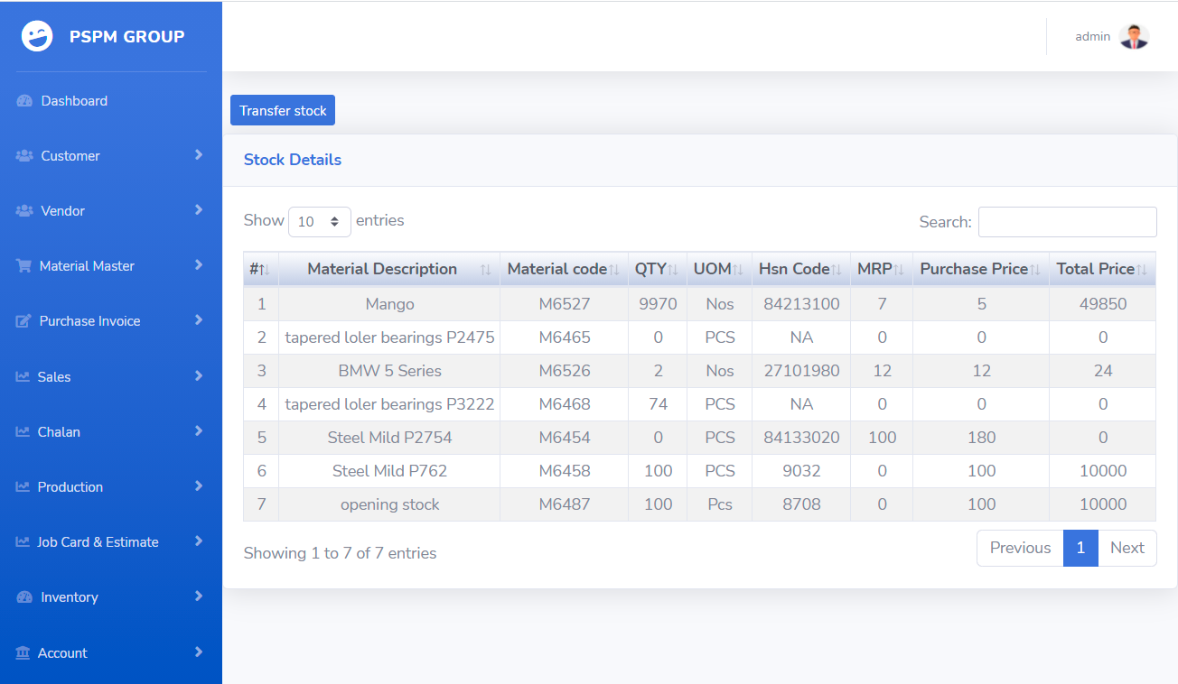Click the admin avatar picture
Viewport: 1178px width, 684px height.
1134,37
